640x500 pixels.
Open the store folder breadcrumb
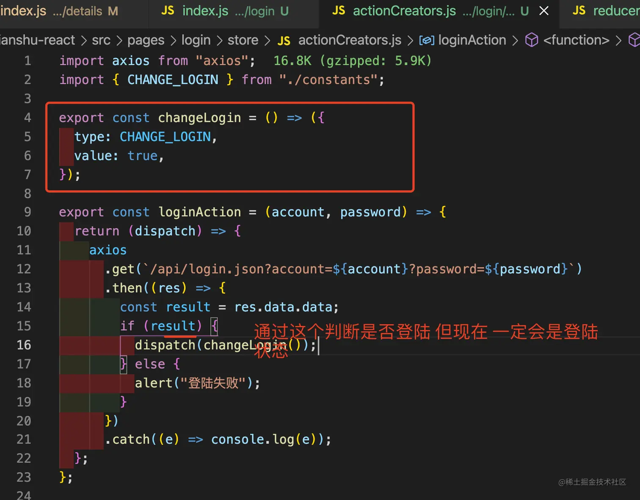pyautogui.click(x=243, y=40)
